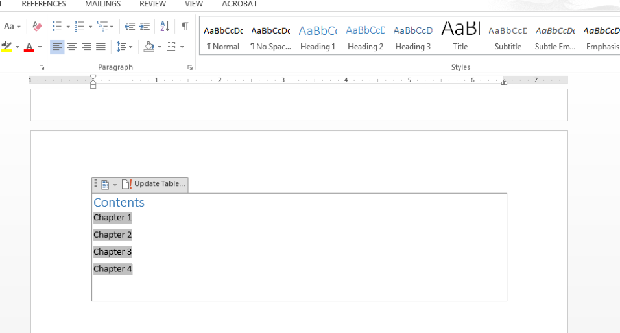The width and height of the screenshot is (620, 333).
Task: Open the font color dropdown arrow
Action: 40,47
